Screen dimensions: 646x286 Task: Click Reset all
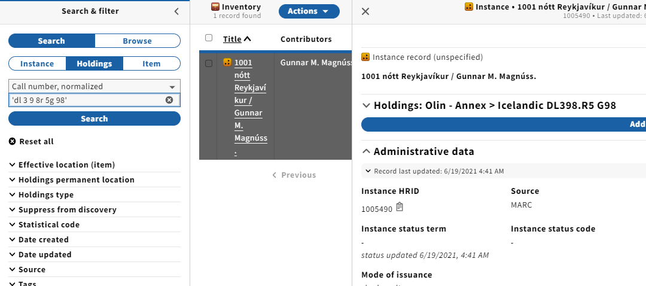pos(31,141)
